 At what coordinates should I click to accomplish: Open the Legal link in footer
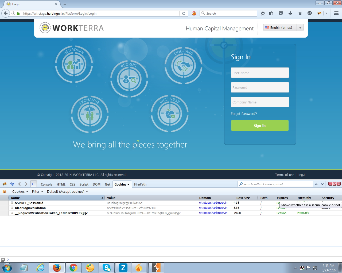click(301, 175)
